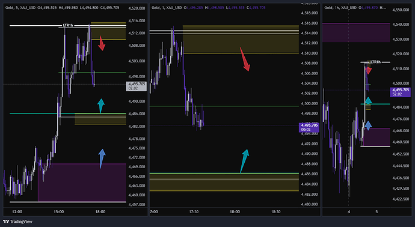Click the 7:00 time axis label
415x227 pixels.
154,211
